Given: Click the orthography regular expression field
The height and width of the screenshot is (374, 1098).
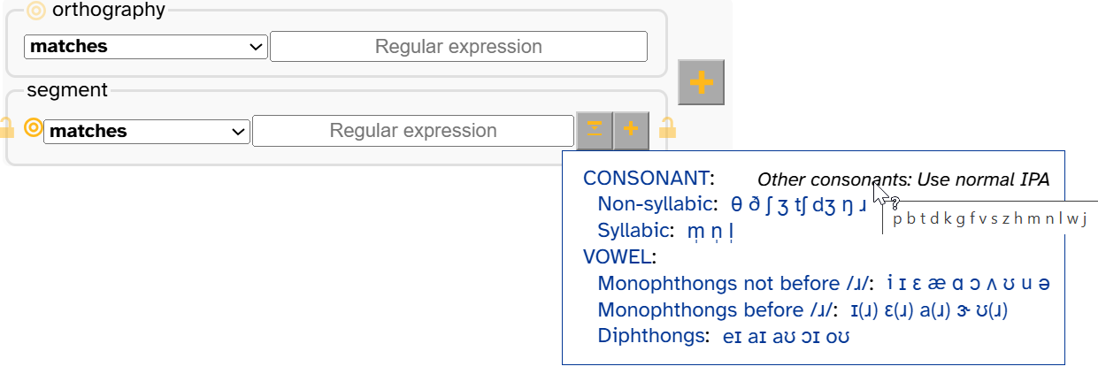Looking at the screenshot, I should [458, 47].
